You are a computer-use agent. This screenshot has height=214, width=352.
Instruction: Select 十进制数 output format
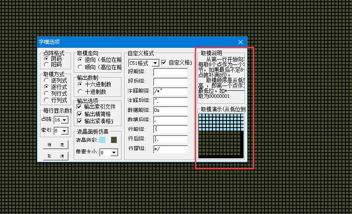tap(80, 92)
